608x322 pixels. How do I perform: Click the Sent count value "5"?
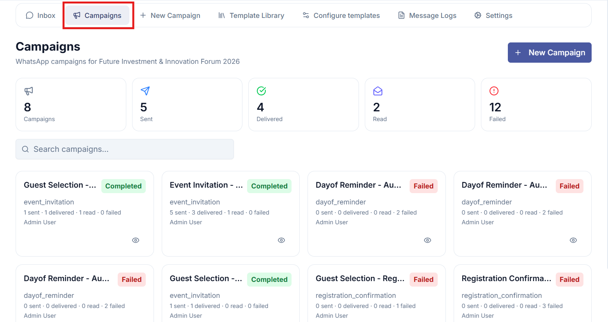pyautogui.click(x=143, y=107)
